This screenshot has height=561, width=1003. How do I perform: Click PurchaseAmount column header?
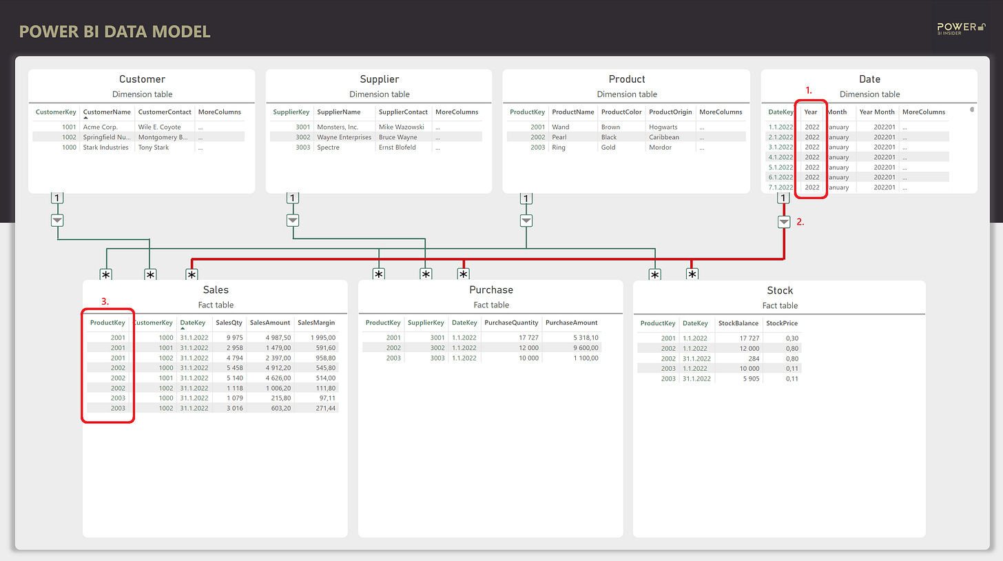(x=572, y=323)
